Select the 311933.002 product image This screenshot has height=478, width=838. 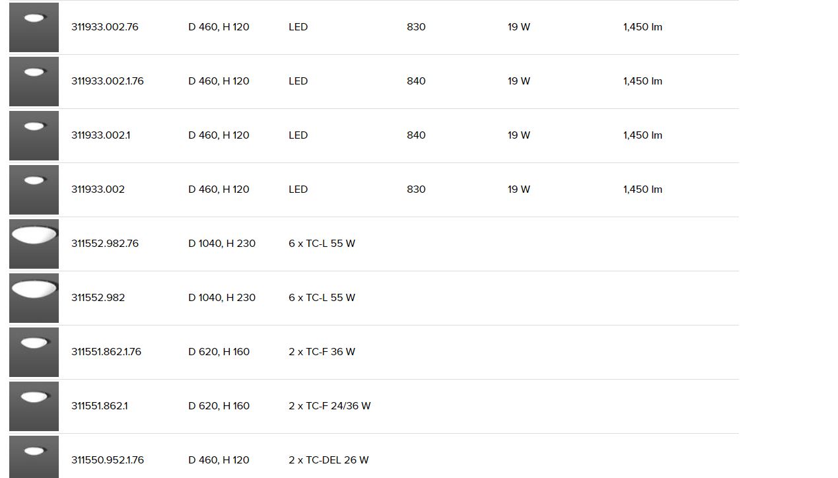pos(34,189)
